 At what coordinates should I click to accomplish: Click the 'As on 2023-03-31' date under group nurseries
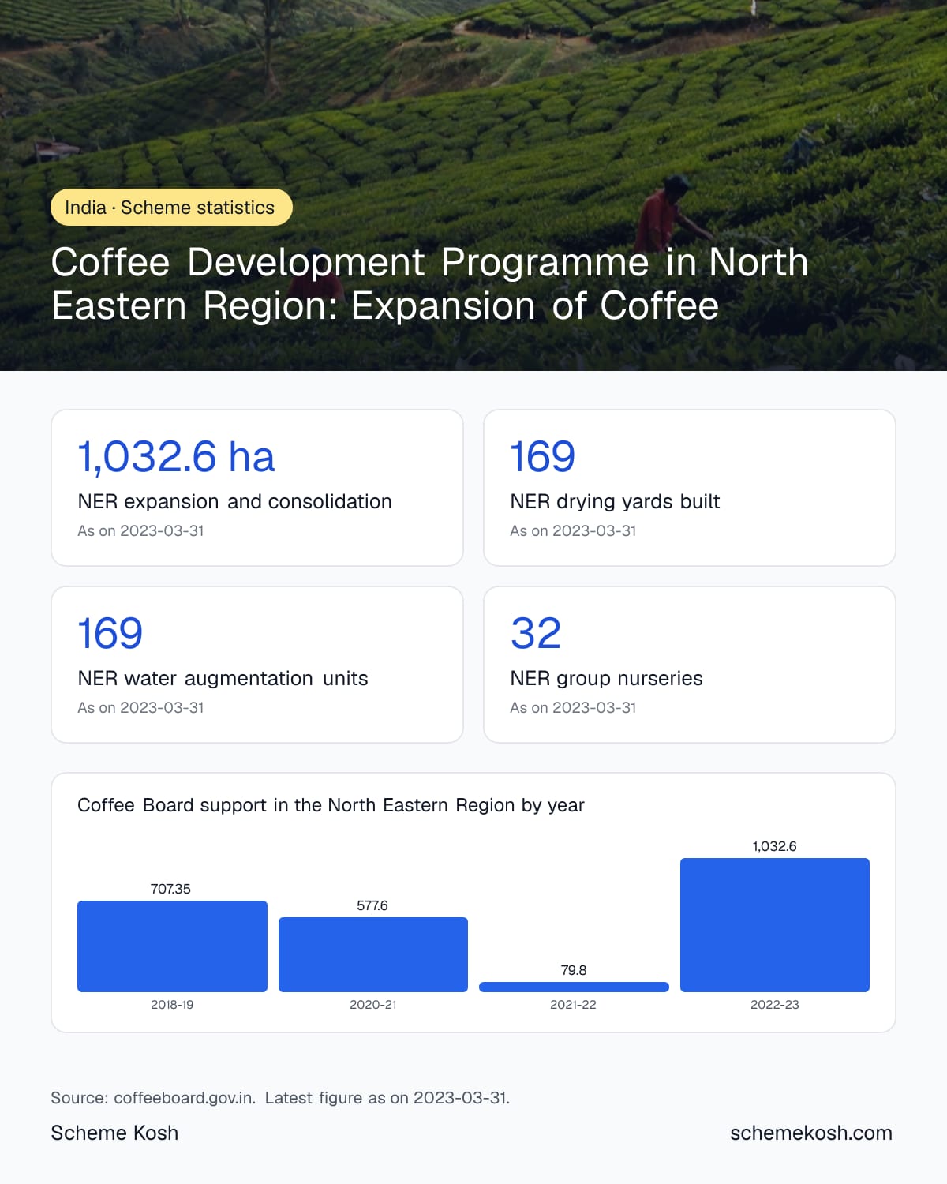[573, 707]
